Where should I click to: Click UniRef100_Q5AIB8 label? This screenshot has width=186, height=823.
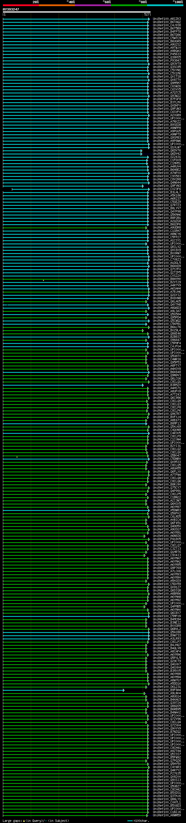coord(167,632)
